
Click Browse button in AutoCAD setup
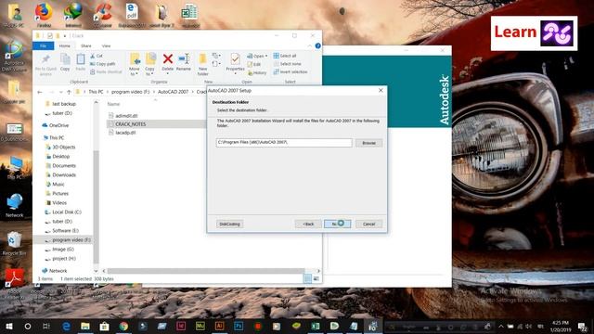[368, 143]
